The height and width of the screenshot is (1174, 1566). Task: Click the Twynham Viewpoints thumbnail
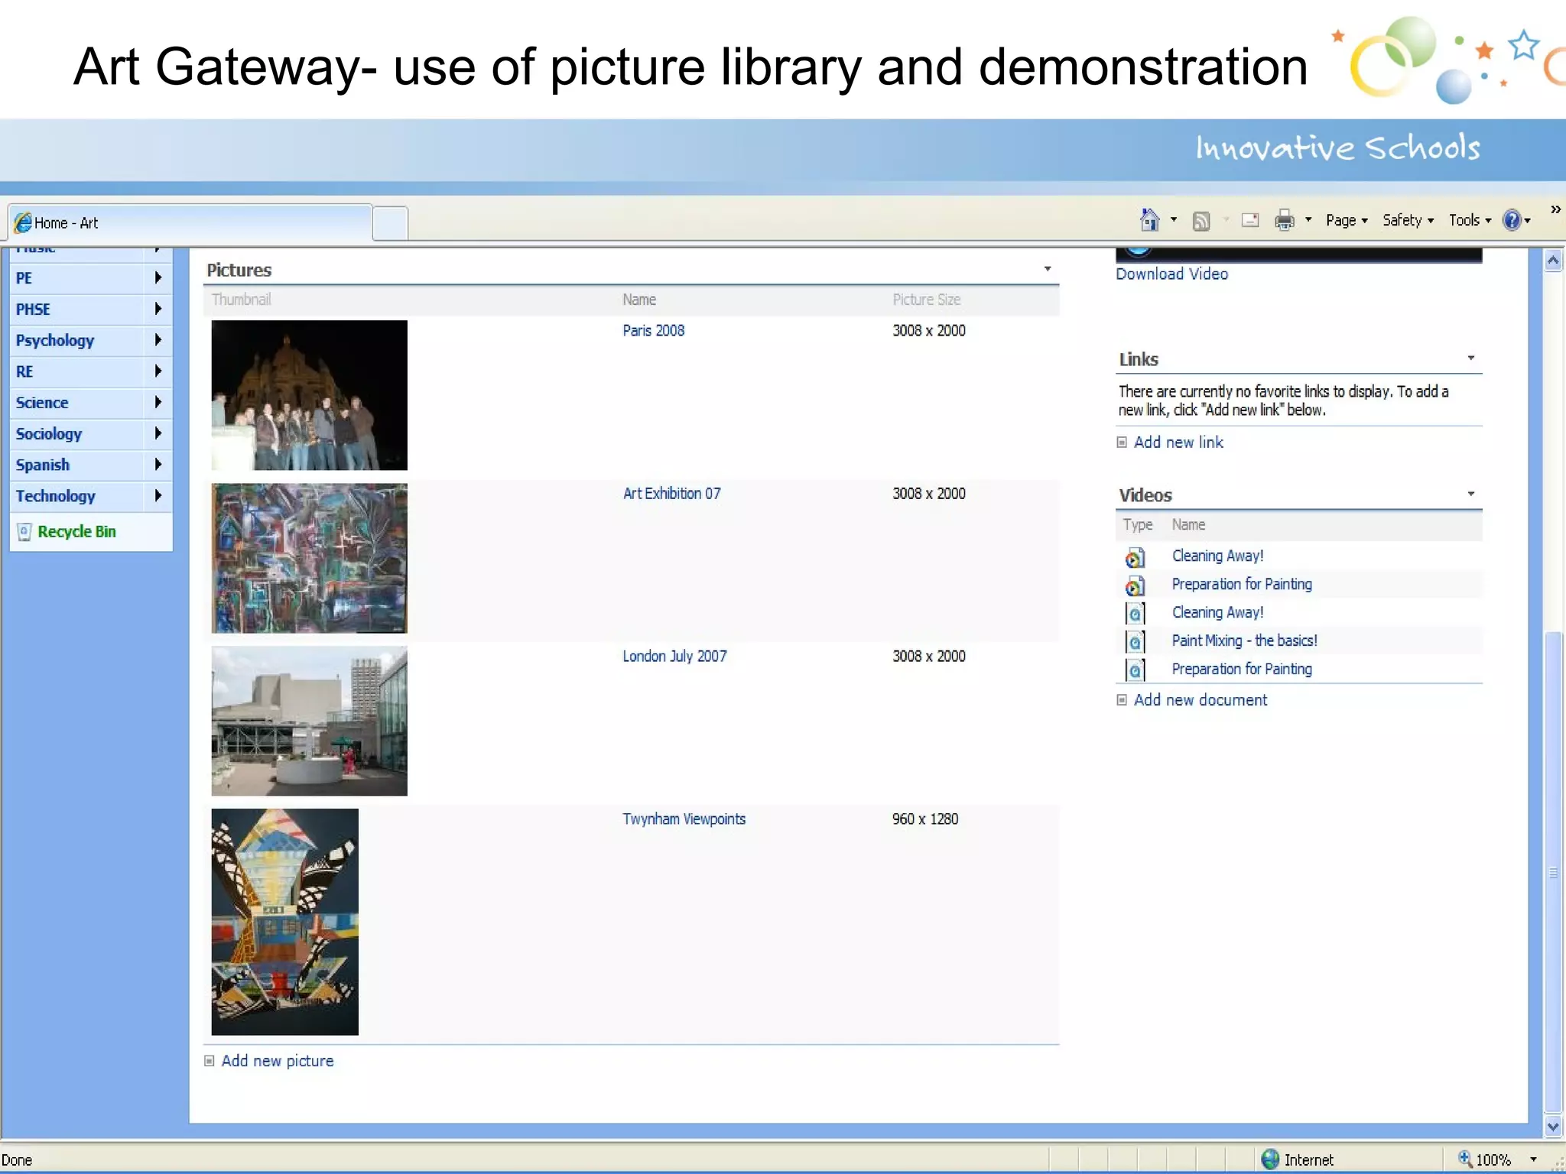(x=284, y=922)
